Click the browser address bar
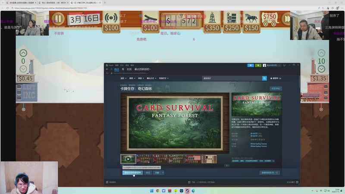Image resolution: width=345 pixels, height=194 pixels. point(163,8)
